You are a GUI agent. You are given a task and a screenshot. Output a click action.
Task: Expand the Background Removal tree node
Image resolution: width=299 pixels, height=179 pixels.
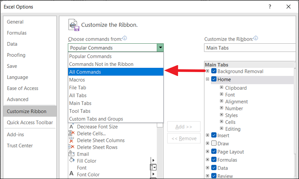coord(207,71)
